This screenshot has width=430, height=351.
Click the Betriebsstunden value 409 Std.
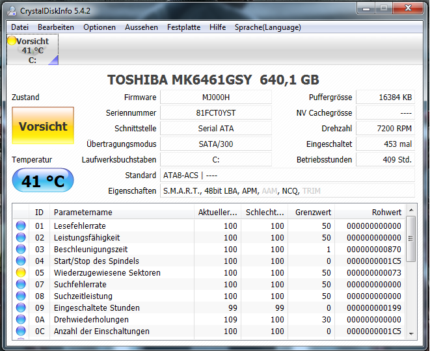click(385, 160)
